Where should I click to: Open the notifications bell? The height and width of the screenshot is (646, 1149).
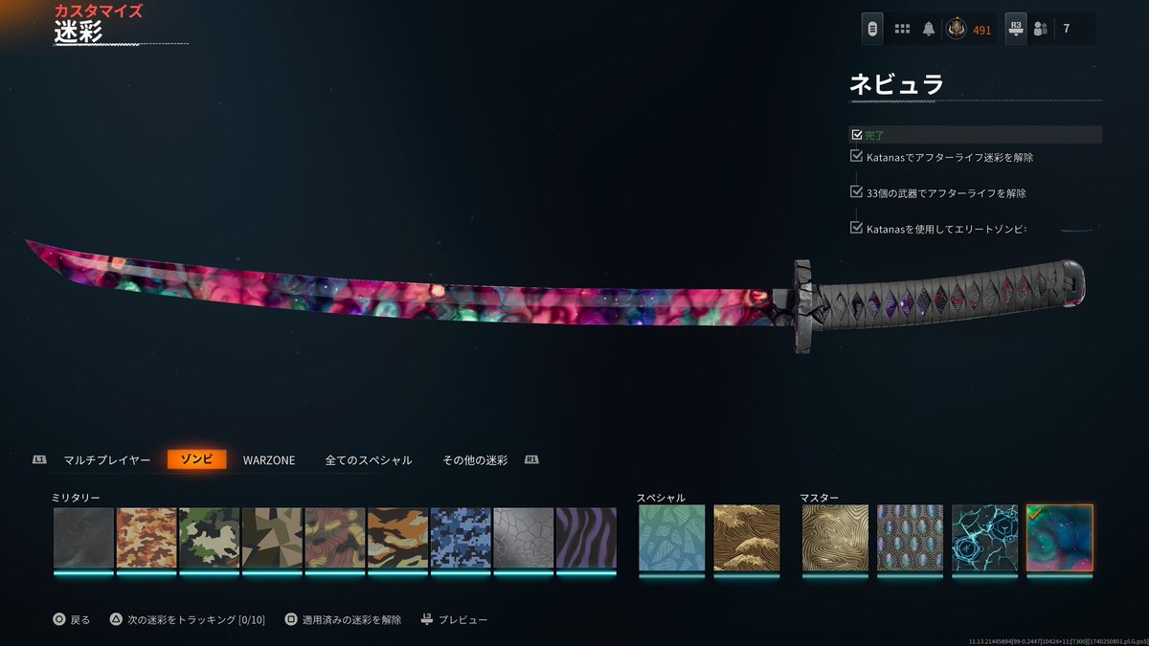929,29
